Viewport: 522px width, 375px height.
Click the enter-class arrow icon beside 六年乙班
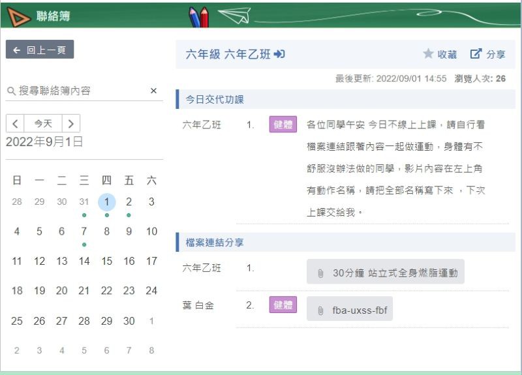pos(279,54)
